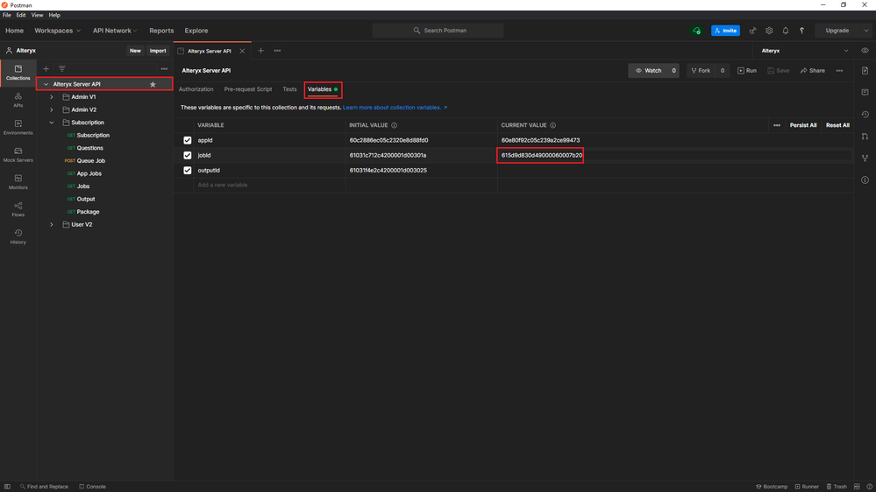Click Persist All
The image size is (876, 492).
(803, 125)
